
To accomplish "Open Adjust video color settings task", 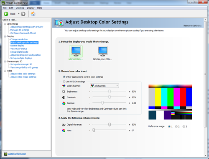I will 23,74.
